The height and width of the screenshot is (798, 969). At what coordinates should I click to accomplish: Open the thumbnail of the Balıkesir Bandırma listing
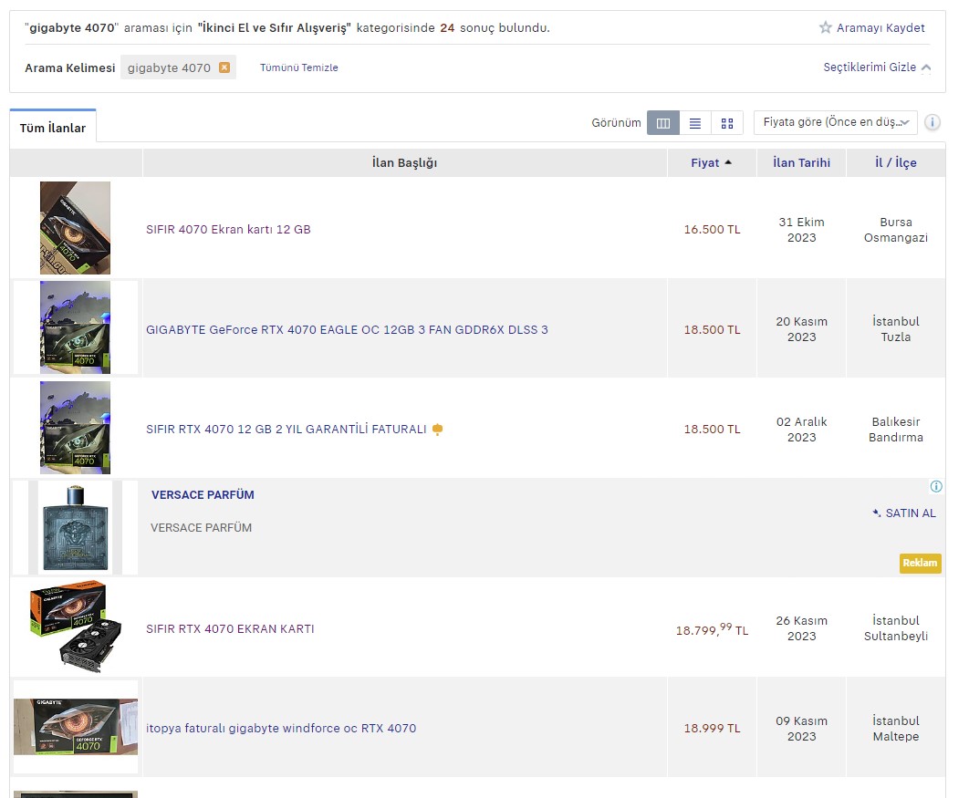pyautogui.click(x=76, y=428)
